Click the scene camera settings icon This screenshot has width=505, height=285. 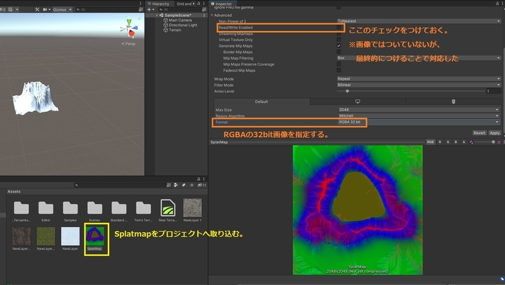[x=45, y=9]
